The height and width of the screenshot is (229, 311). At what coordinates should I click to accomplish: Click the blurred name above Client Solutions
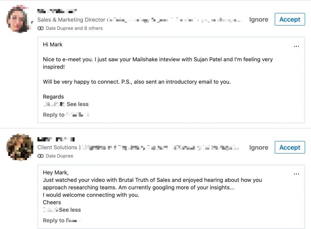pyautogui.click(x=56, y=139)
